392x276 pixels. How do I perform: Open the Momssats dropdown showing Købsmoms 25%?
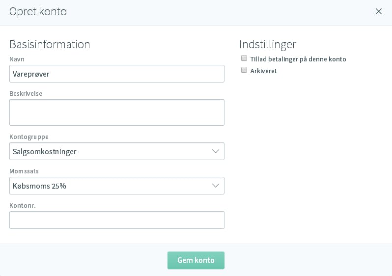click(x=117, y=186)
